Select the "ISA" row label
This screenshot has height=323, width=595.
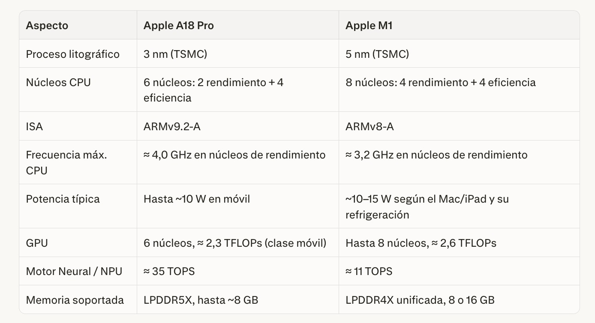(34, 127)
